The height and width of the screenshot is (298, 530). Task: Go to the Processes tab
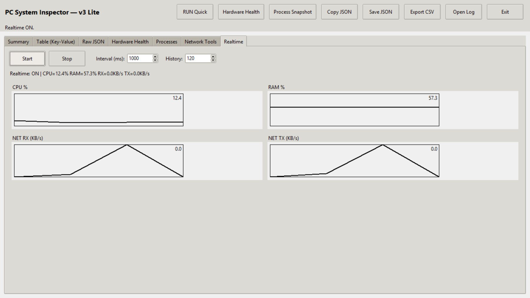pyautogui.click(x=166, y=42)
